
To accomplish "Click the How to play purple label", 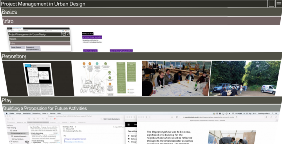I will 90,51.
